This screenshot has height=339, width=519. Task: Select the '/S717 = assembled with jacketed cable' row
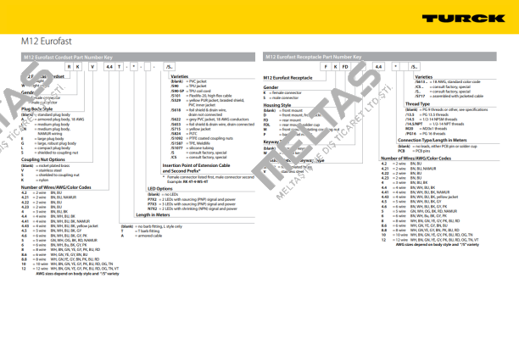coord(449,97)
